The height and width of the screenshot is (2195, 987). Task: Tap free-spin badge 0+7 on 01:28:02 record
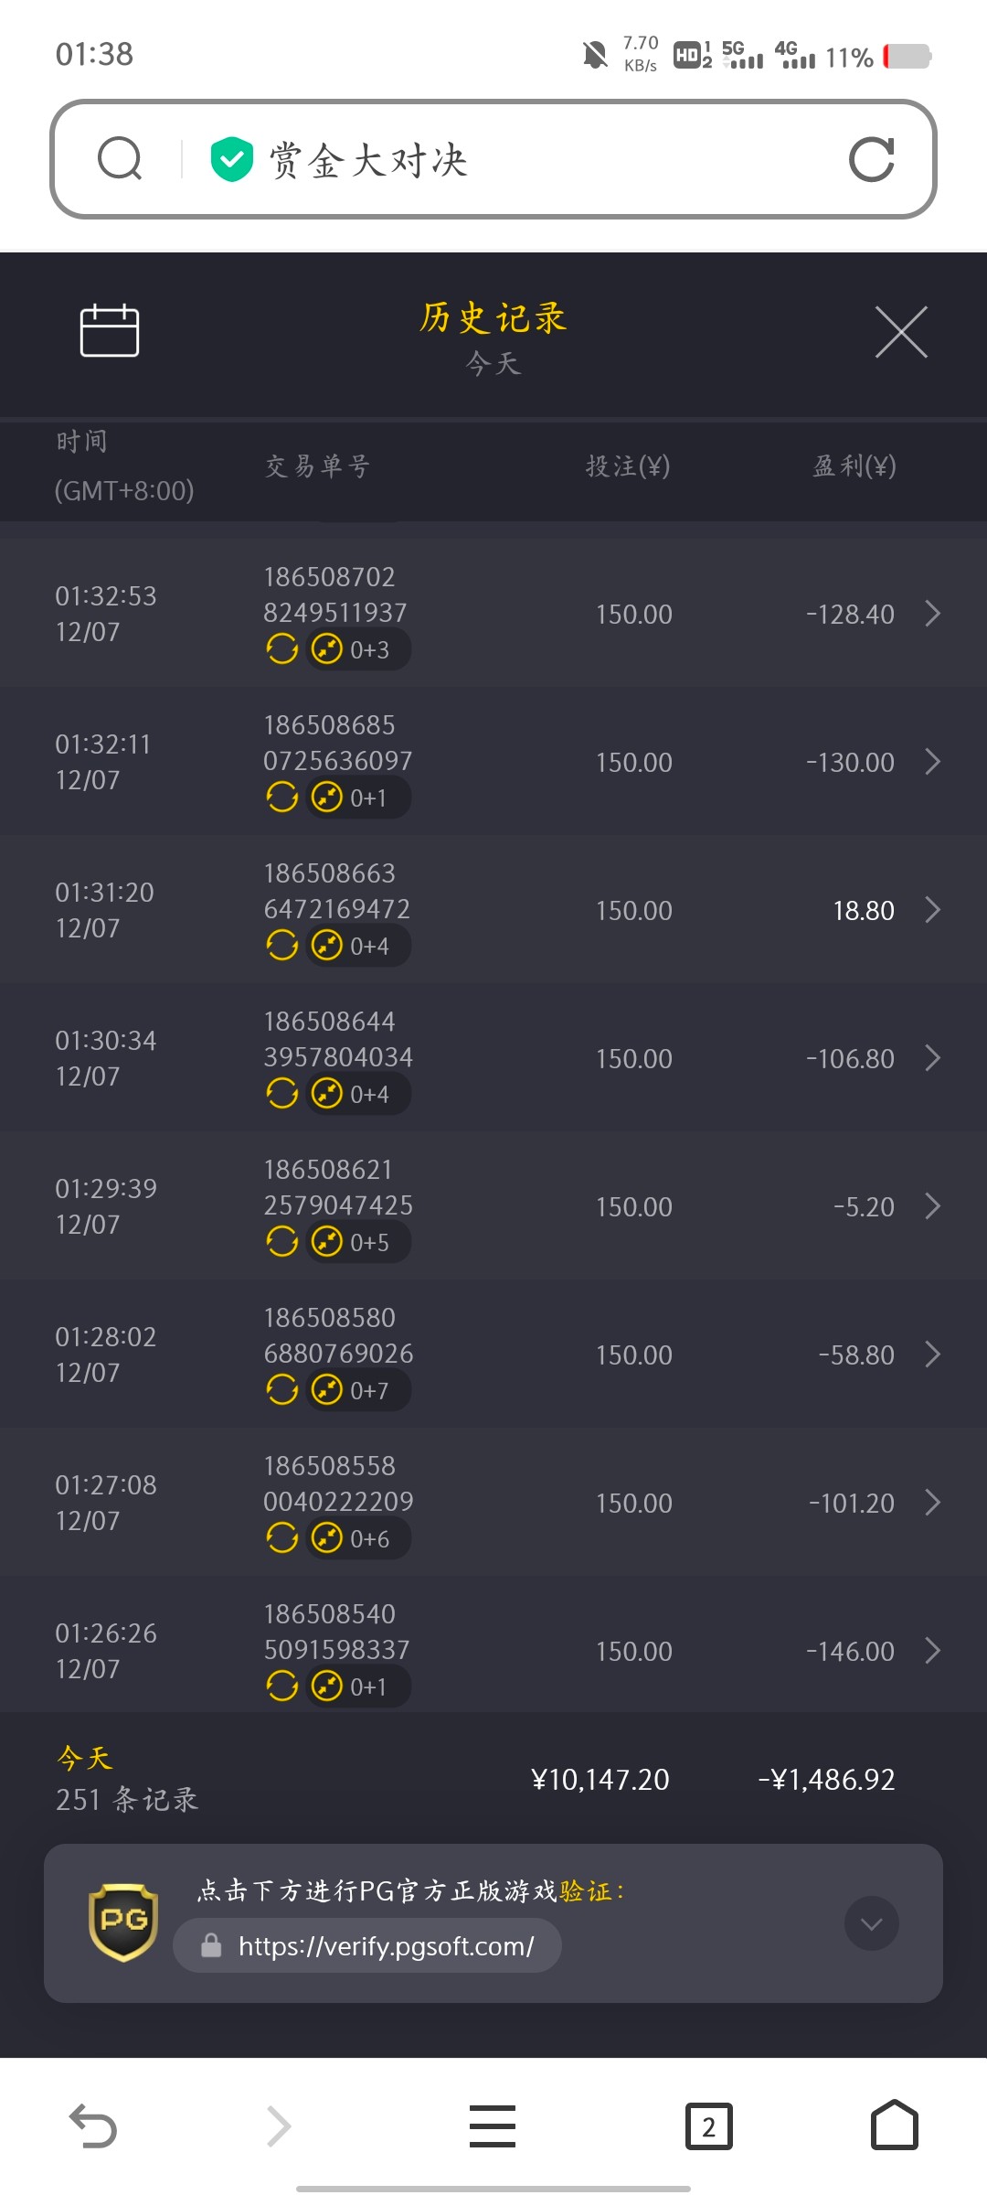[x=358, y=1390]
